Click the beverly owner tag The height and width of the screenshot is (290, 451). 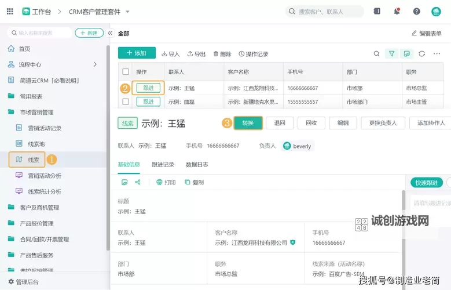pos(298,146)
